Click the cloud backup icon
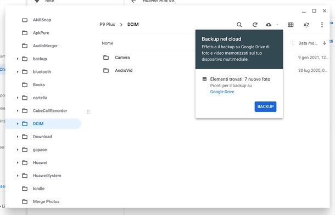 click(x=269, y=25)
